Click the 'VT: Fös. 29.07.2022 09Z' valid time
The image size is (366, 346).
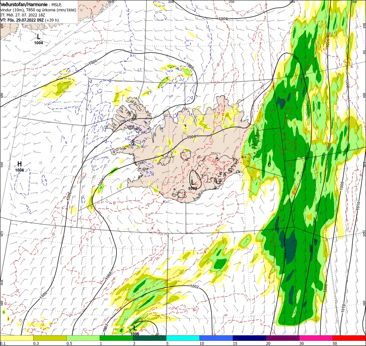coord(22,20)
